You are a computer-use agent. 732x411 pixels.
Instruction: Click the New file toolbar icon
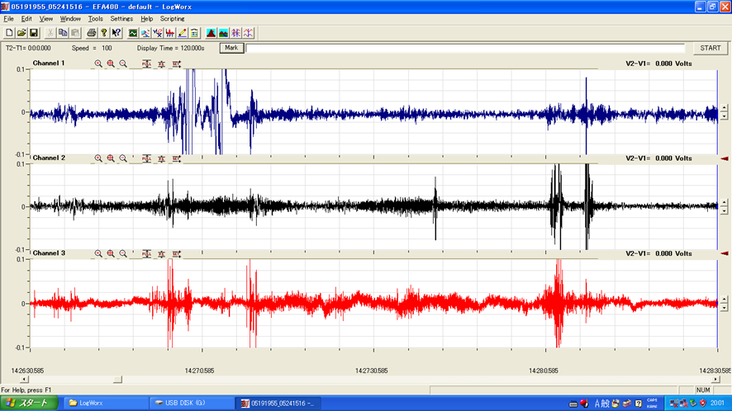click(9, 33)
